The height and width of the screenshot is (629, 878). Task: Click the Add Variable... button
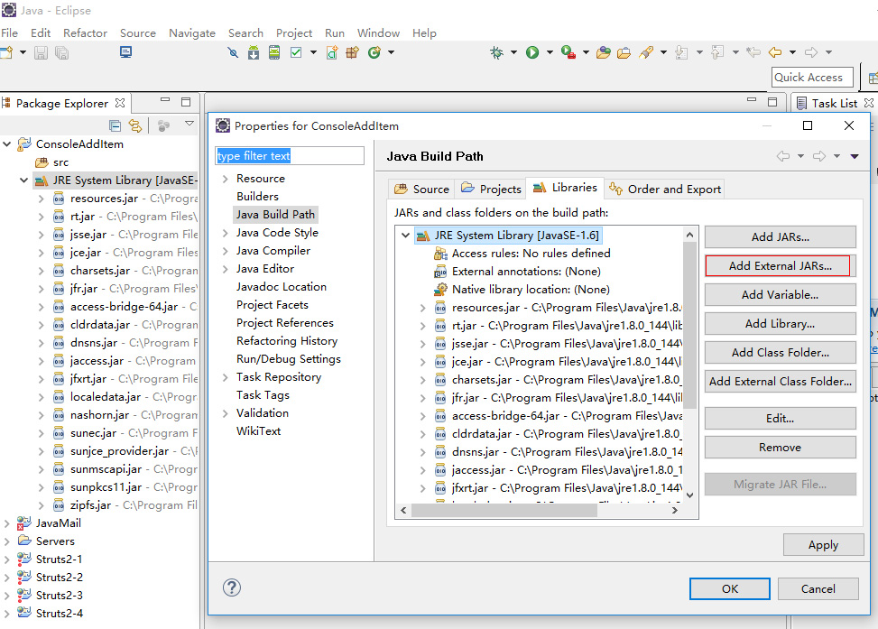[780, 294]
